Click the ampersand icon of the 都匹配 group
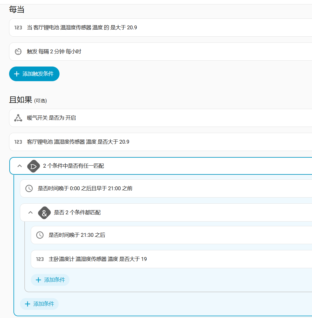This screenshot has height=318, width=312. pos(44,213)
